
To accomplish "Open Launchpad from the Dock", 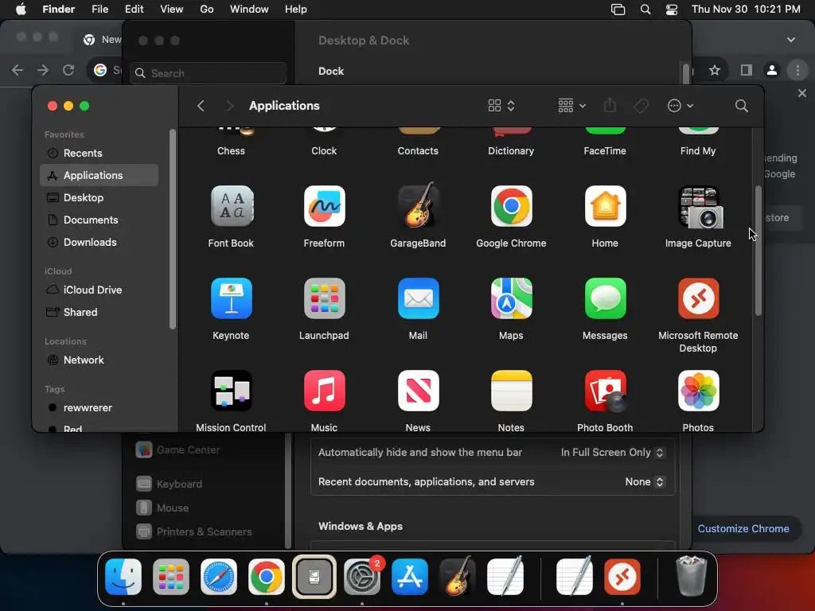I will [x=171, y=577].
